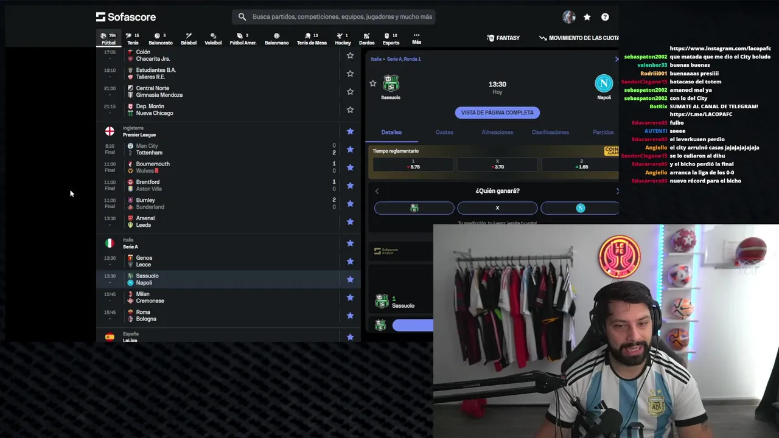Favorite Central Norte vs Gimnasia Mendoza match

[x=350, y=92]
